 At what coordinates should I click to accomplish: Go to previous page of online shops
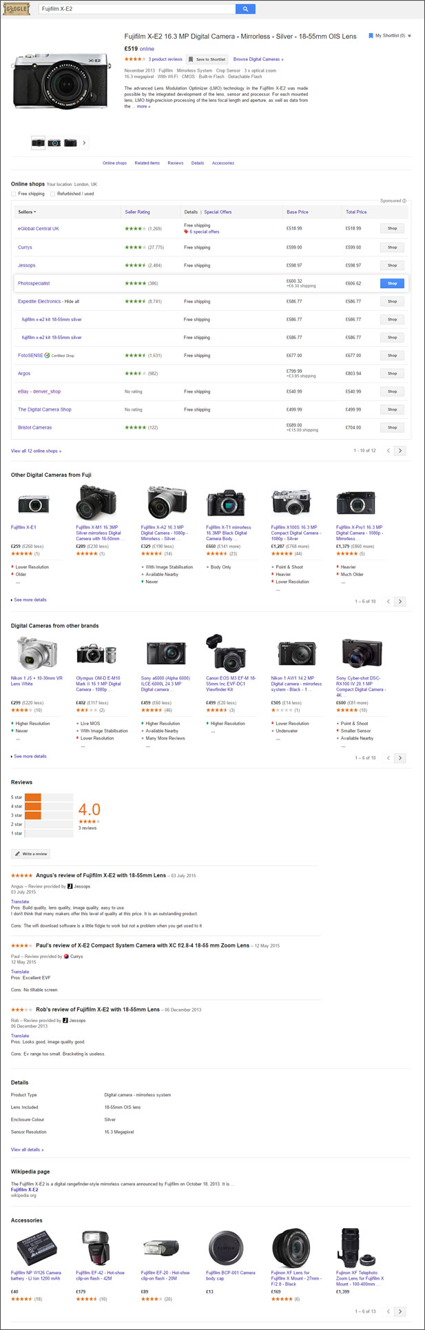388,451
